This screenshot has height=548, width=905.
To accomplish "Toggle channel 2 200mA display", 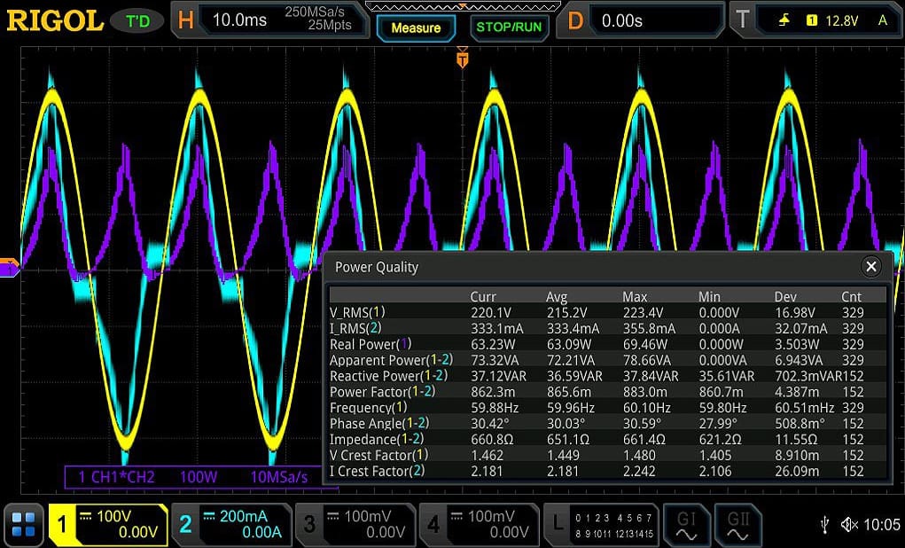I will coord(231,524).
